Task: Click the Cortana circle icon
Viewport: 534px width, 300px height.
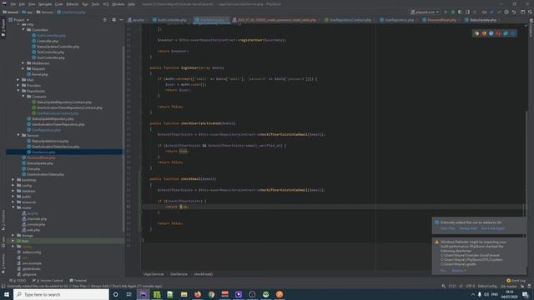Action: (115, 294)
